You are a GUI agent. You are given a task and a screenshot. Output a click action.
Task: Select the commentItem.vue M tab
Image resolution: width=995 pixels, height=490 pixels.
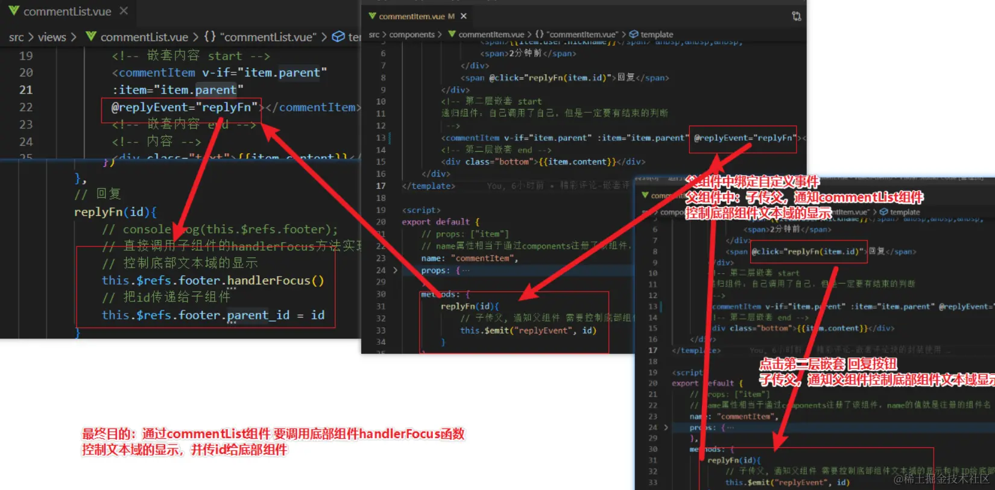[x=417, y=16]
